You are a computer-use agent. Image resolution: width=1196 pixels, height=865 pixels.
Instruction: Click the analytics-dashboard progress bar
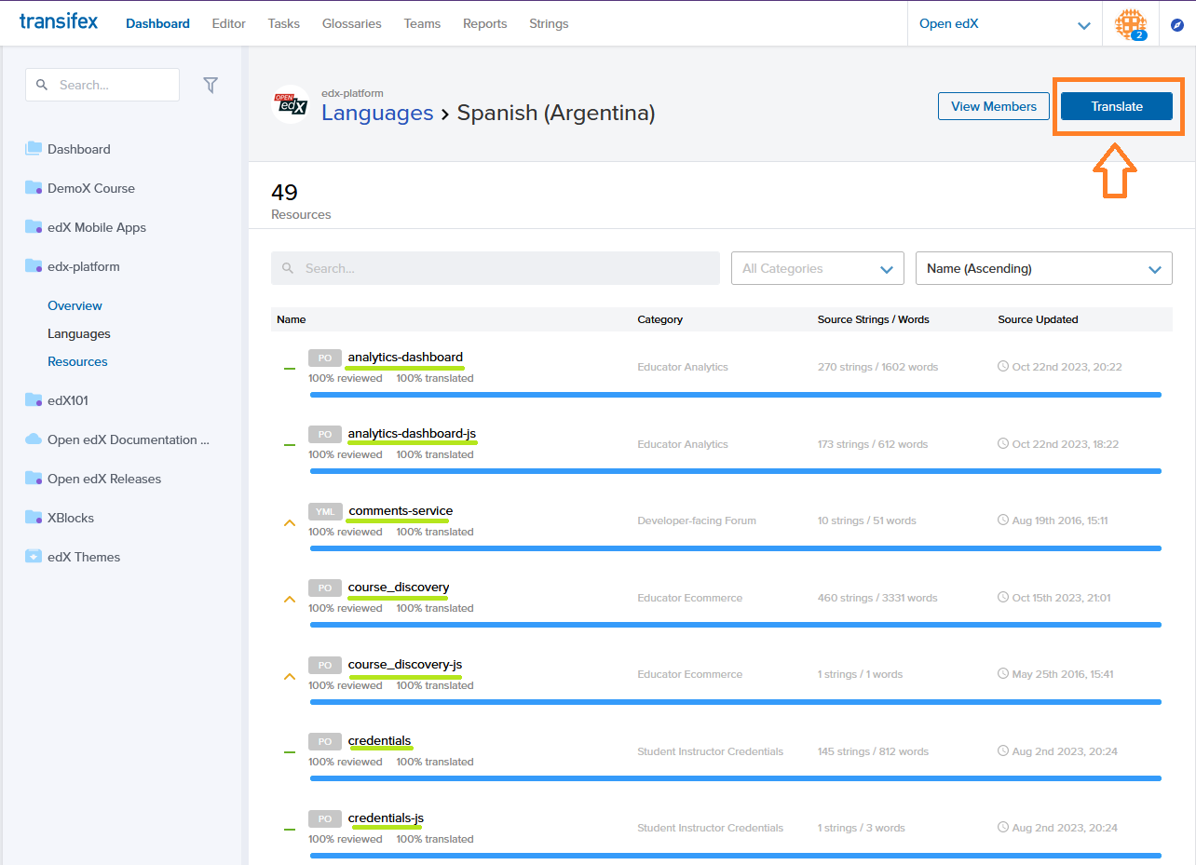(735, 395)
